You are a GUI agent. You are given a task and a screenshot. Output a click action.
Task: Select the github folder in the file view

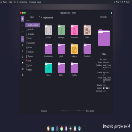(61, 49)
